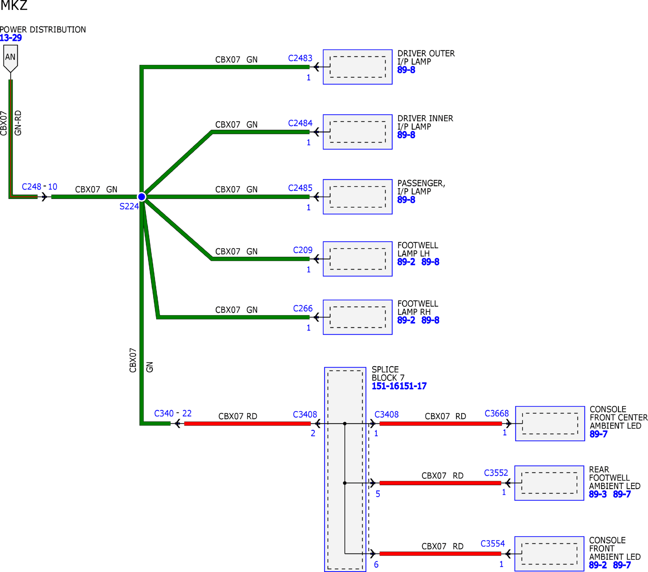This screenshot has width=648, height=572.
Task: Click the FOOTWELL LAMP LH name label
Action: tap(418, 249)
